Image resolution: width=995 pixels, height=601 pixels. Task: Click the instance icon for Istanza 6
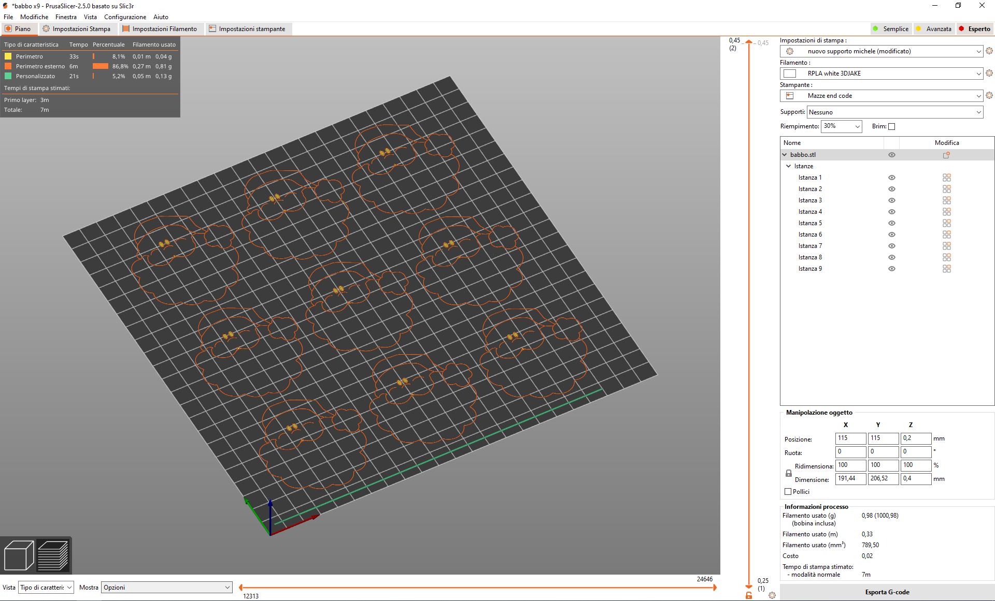[x=946, y=234]
